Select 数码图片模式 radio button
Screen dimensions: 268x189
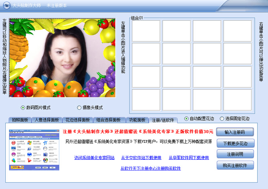(x=36, y=107)
